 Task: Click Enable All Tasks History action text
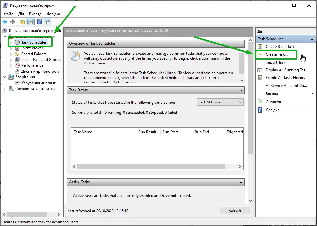tap(285, 77)
